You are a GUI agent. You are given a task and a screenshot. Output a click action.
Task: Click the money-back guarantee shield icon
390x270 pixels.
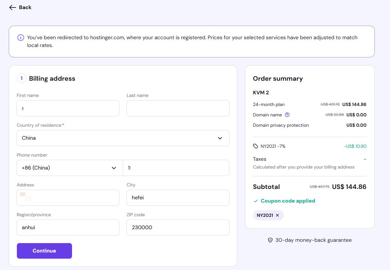tap(270, 240)
